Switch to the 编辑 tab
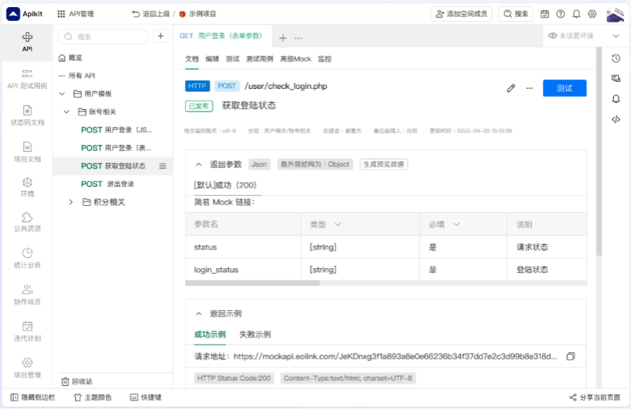The width and height of the screenshot is (632, 410). 212,58
